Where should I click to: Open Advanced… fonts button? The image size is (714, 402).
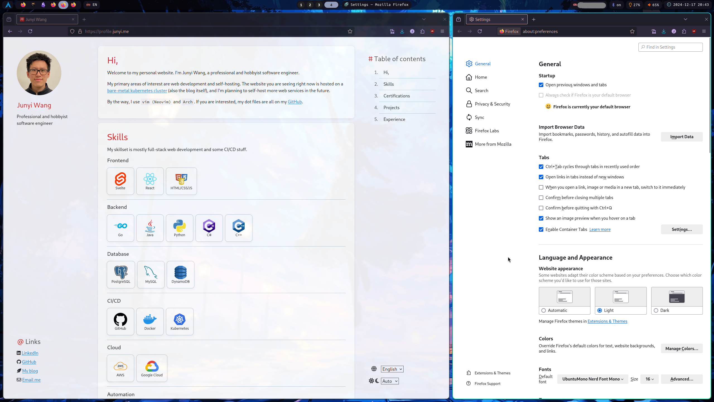[682, 379]
